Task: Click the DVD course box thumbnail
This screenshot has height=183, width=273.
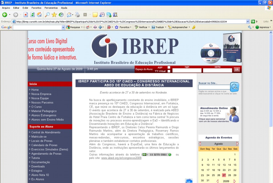Action: click(232, 47)
